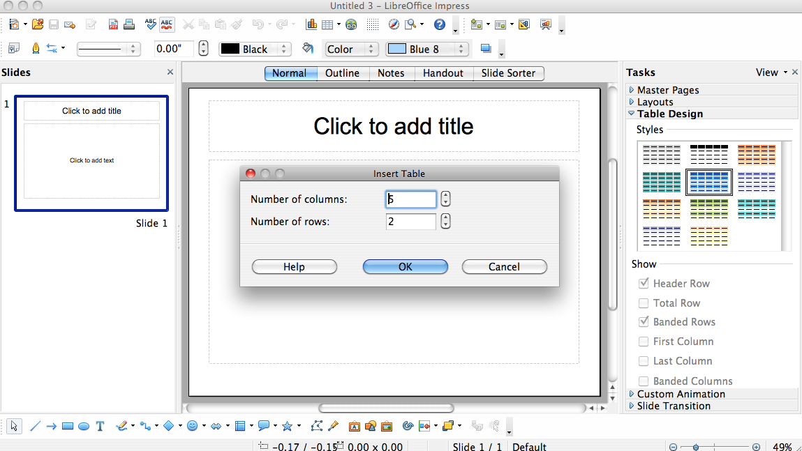Screen dimensions: 802x451
Task: Export directly as PDF
Action: 113,24
